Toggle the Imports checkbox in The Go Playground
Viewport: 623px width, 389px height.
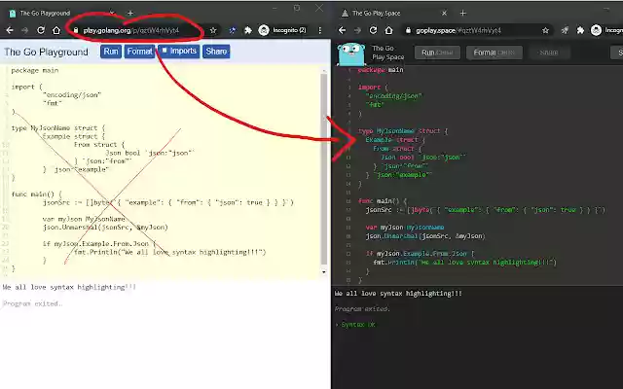click(x=165, y=51)
